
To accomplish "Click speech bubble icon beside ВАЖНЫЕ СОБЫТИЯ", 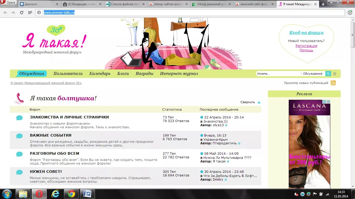I will coord(19,136).
